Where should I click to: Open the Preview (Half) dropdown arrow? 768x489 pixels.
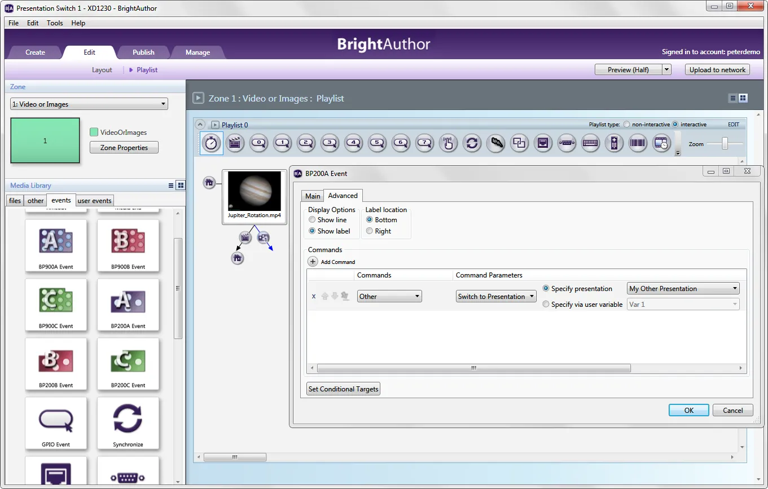point(666,70)
